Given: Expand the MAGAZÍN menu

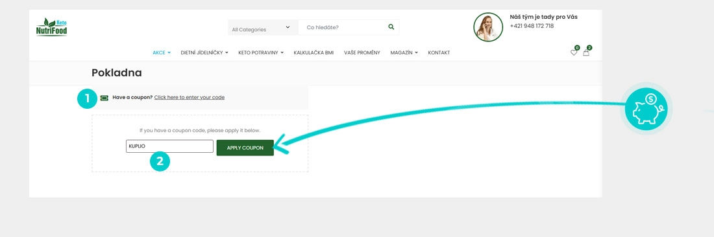Looking at the screenshot, I should coord(404,52).
